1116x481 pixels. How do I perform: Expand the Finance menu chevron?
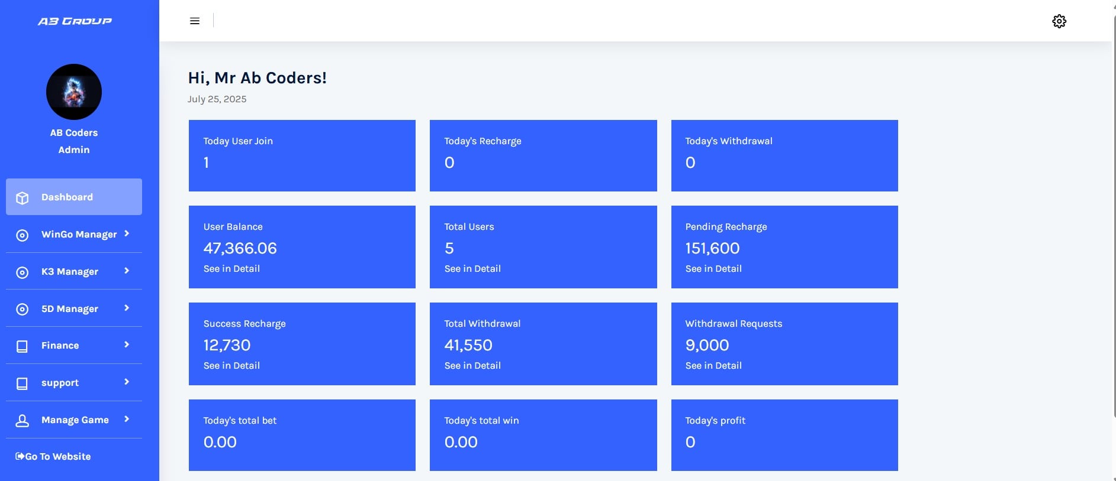click(x=127, y=345)
